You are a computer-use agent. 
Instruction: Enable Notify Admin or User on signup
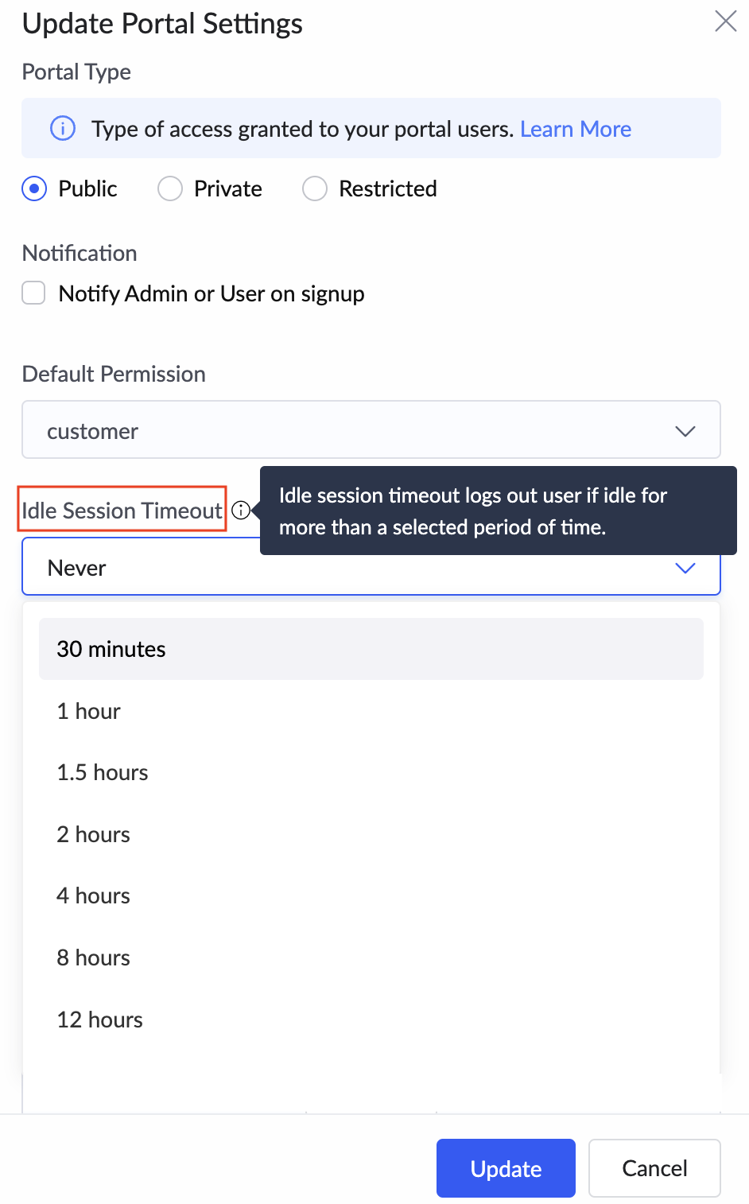(33, 293)
